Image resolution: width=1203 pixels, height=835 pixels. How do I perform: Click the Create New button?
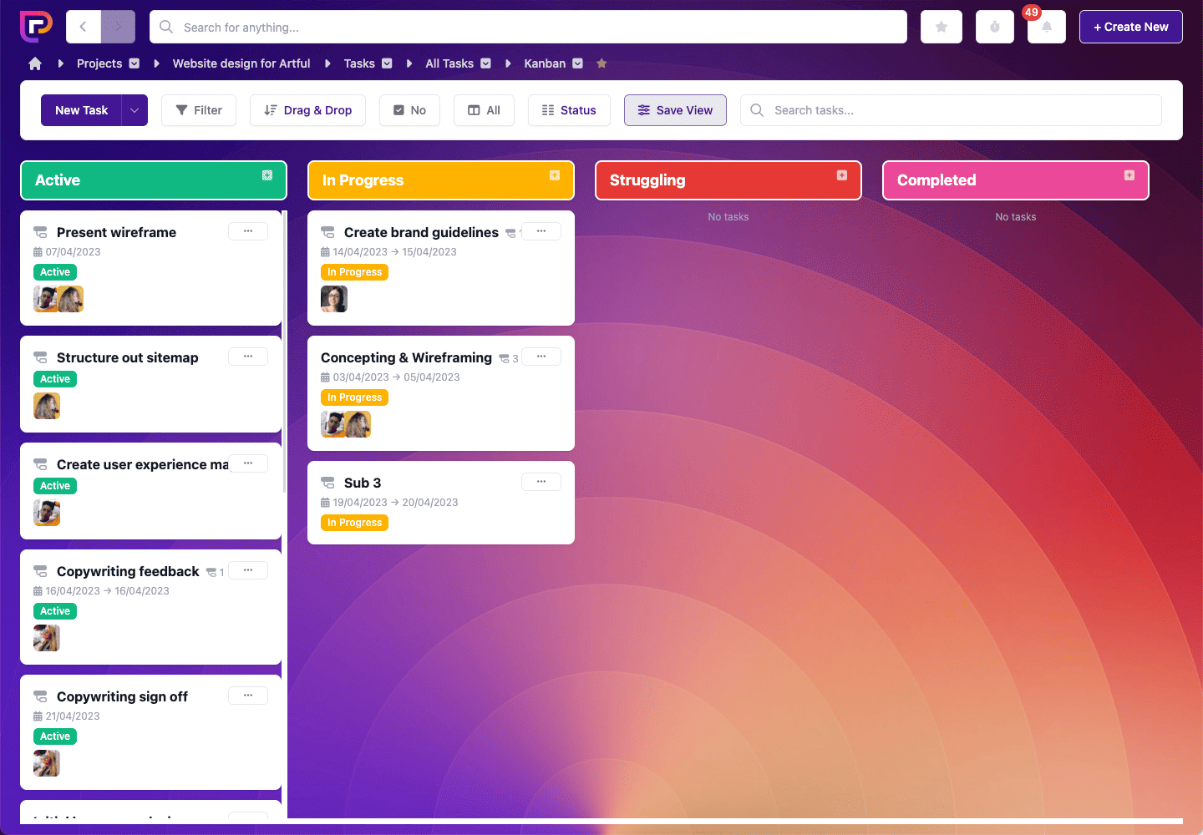click(1130, 26)
